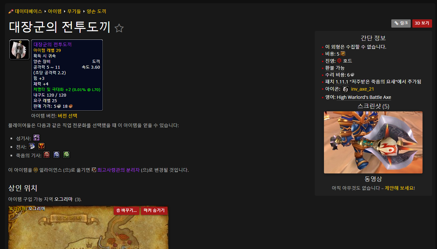Screen dimensions: 437x249
Task: Click the blue Frost Death Knight spec icon
Action: [x=57, y=155]
